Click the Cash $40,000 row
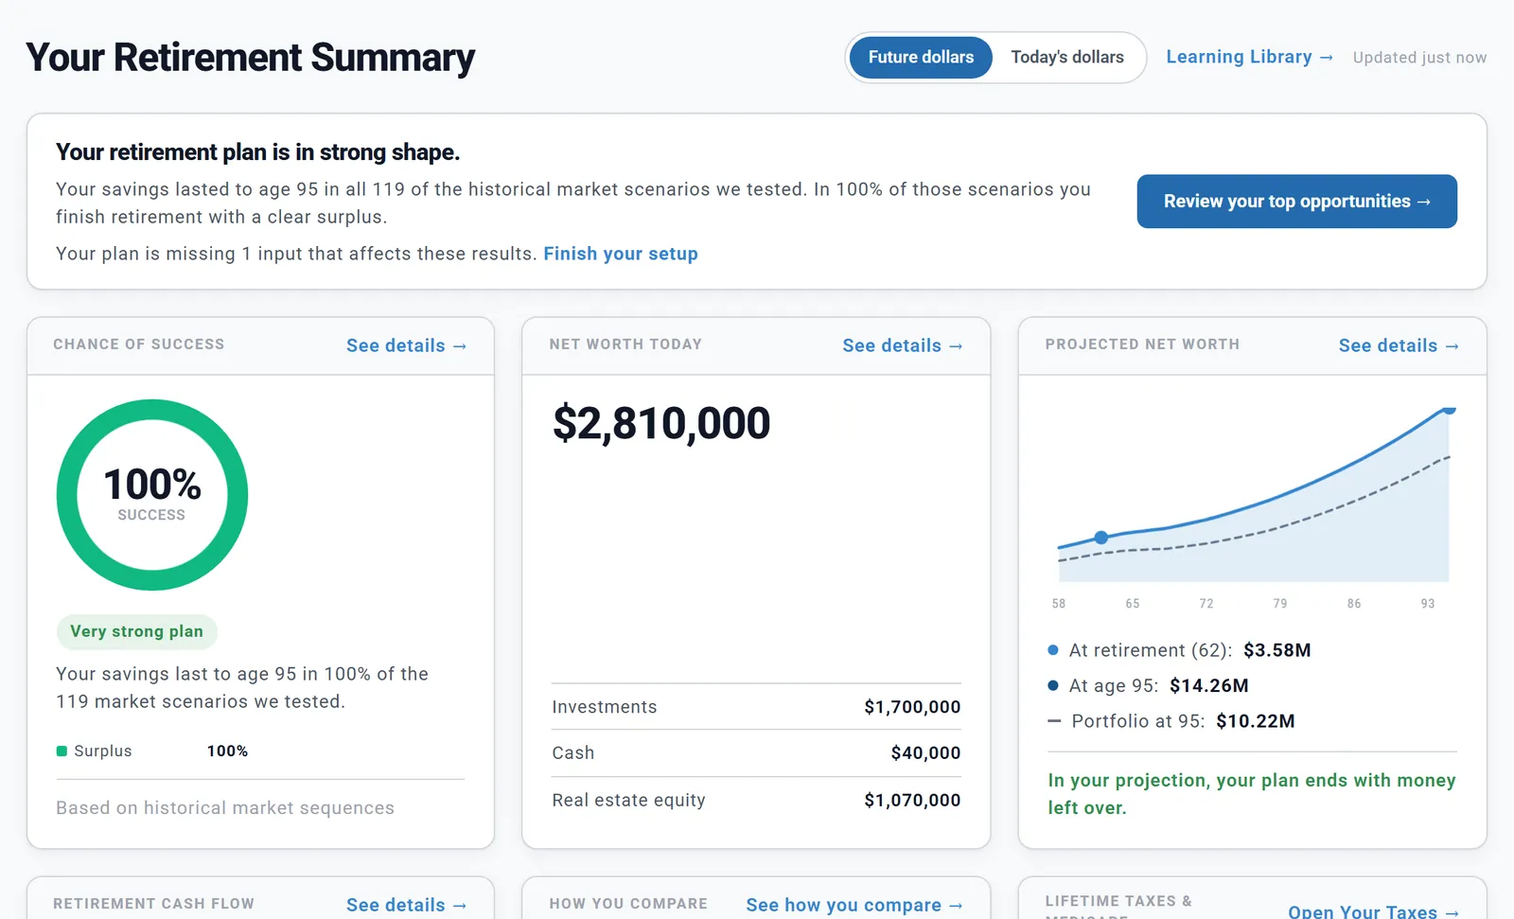The width and height of the screenshot is (1514, 919). [x=756, y=753]
